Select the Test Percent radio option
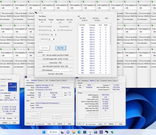Viewport: 156px width, 135px height. coord(39,34)
